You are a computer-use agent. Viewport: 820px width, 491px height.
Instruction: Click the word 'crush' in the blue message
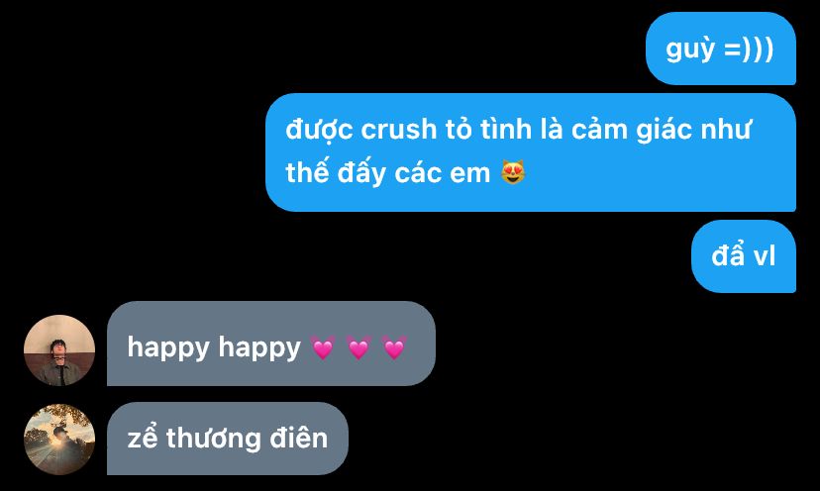point(398,130)
